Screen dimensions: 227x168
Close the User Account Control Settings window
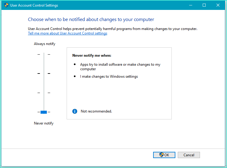[x=218, y=5]
